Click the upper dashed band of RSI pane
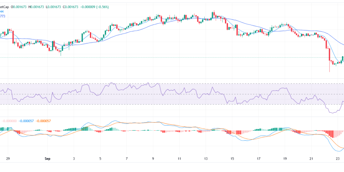Viewport: 344px width, 172px height. [172, 84]
